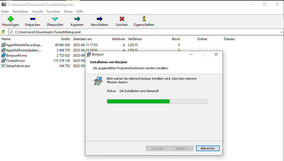This screenshot has height=161, width=284.
Task: Go up one folder level icon
Action: pyautogui.click(x=3, y=32)
